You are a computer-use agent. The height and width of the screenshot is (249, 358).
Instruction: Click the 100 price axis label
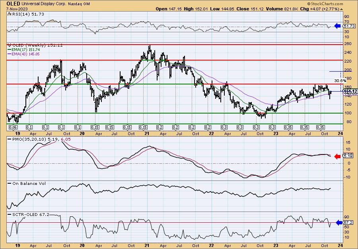point(348,114)
